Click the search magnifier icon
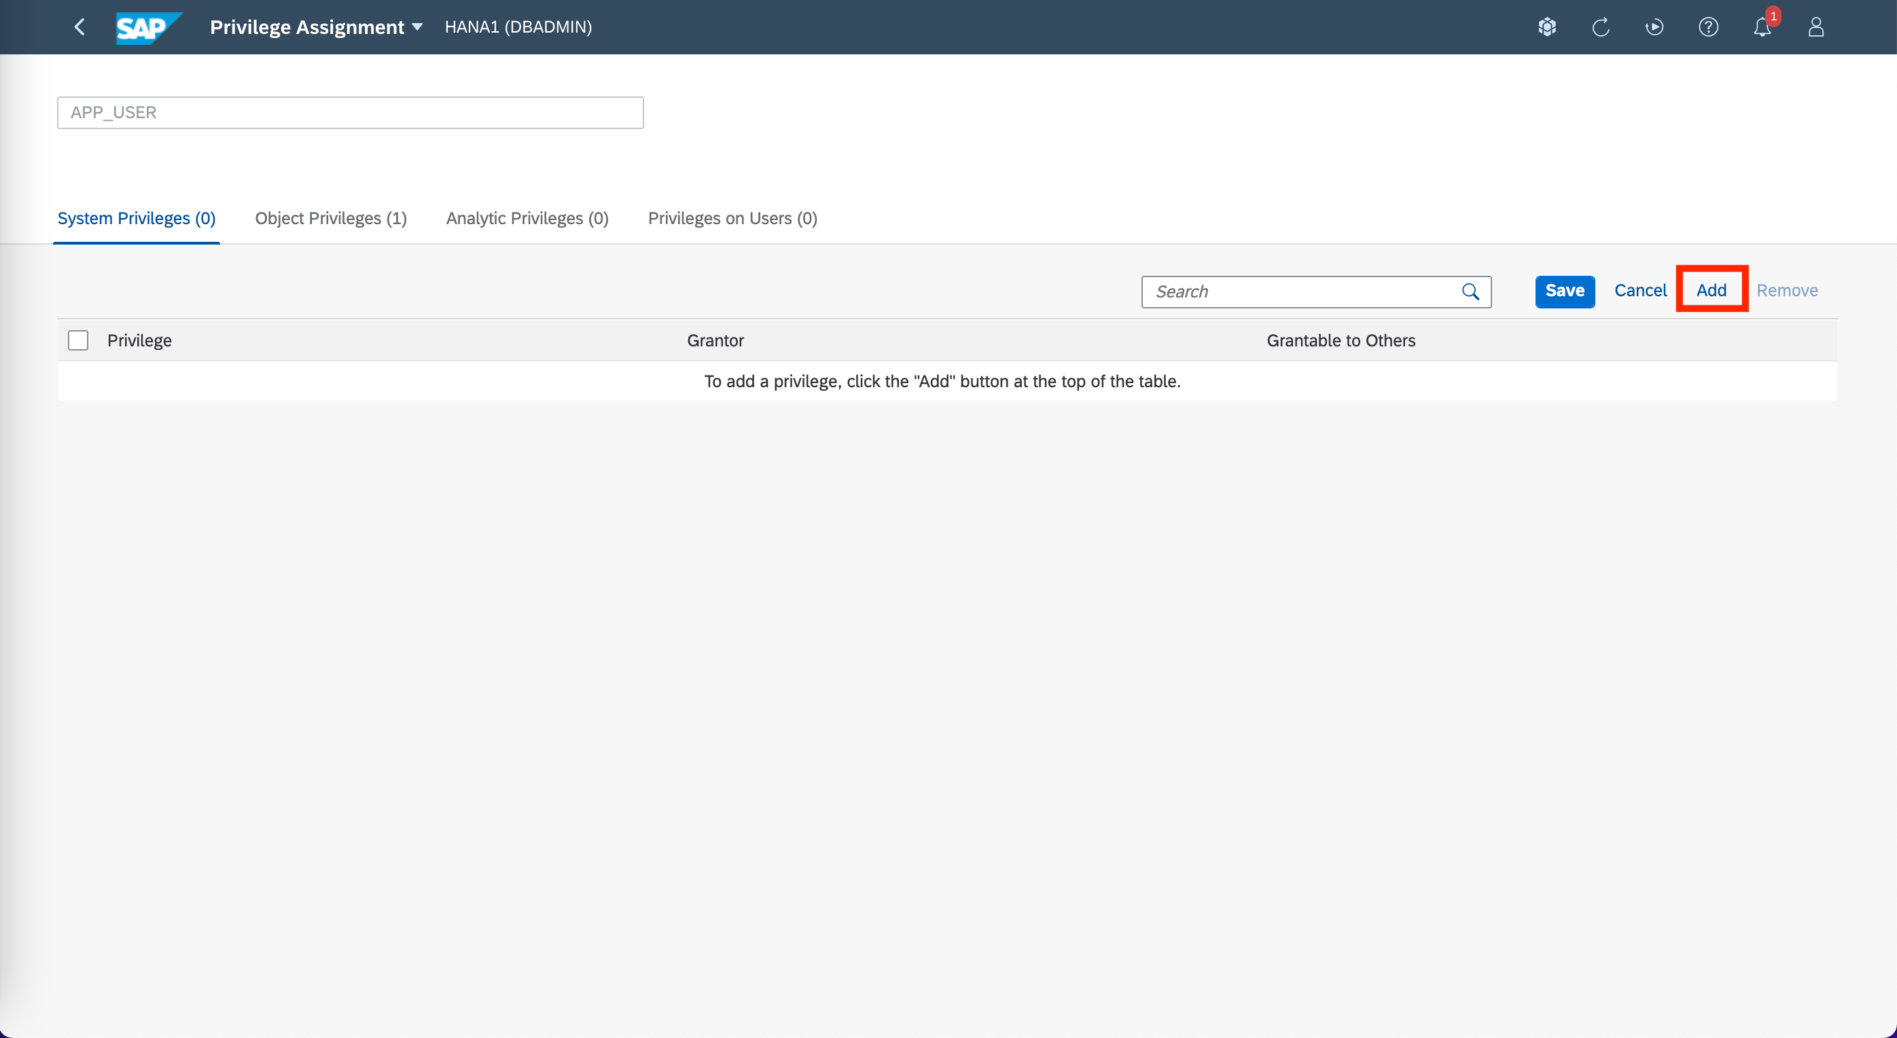The height and width of the screenshot is (1038, 1897). click(1470, 291)
